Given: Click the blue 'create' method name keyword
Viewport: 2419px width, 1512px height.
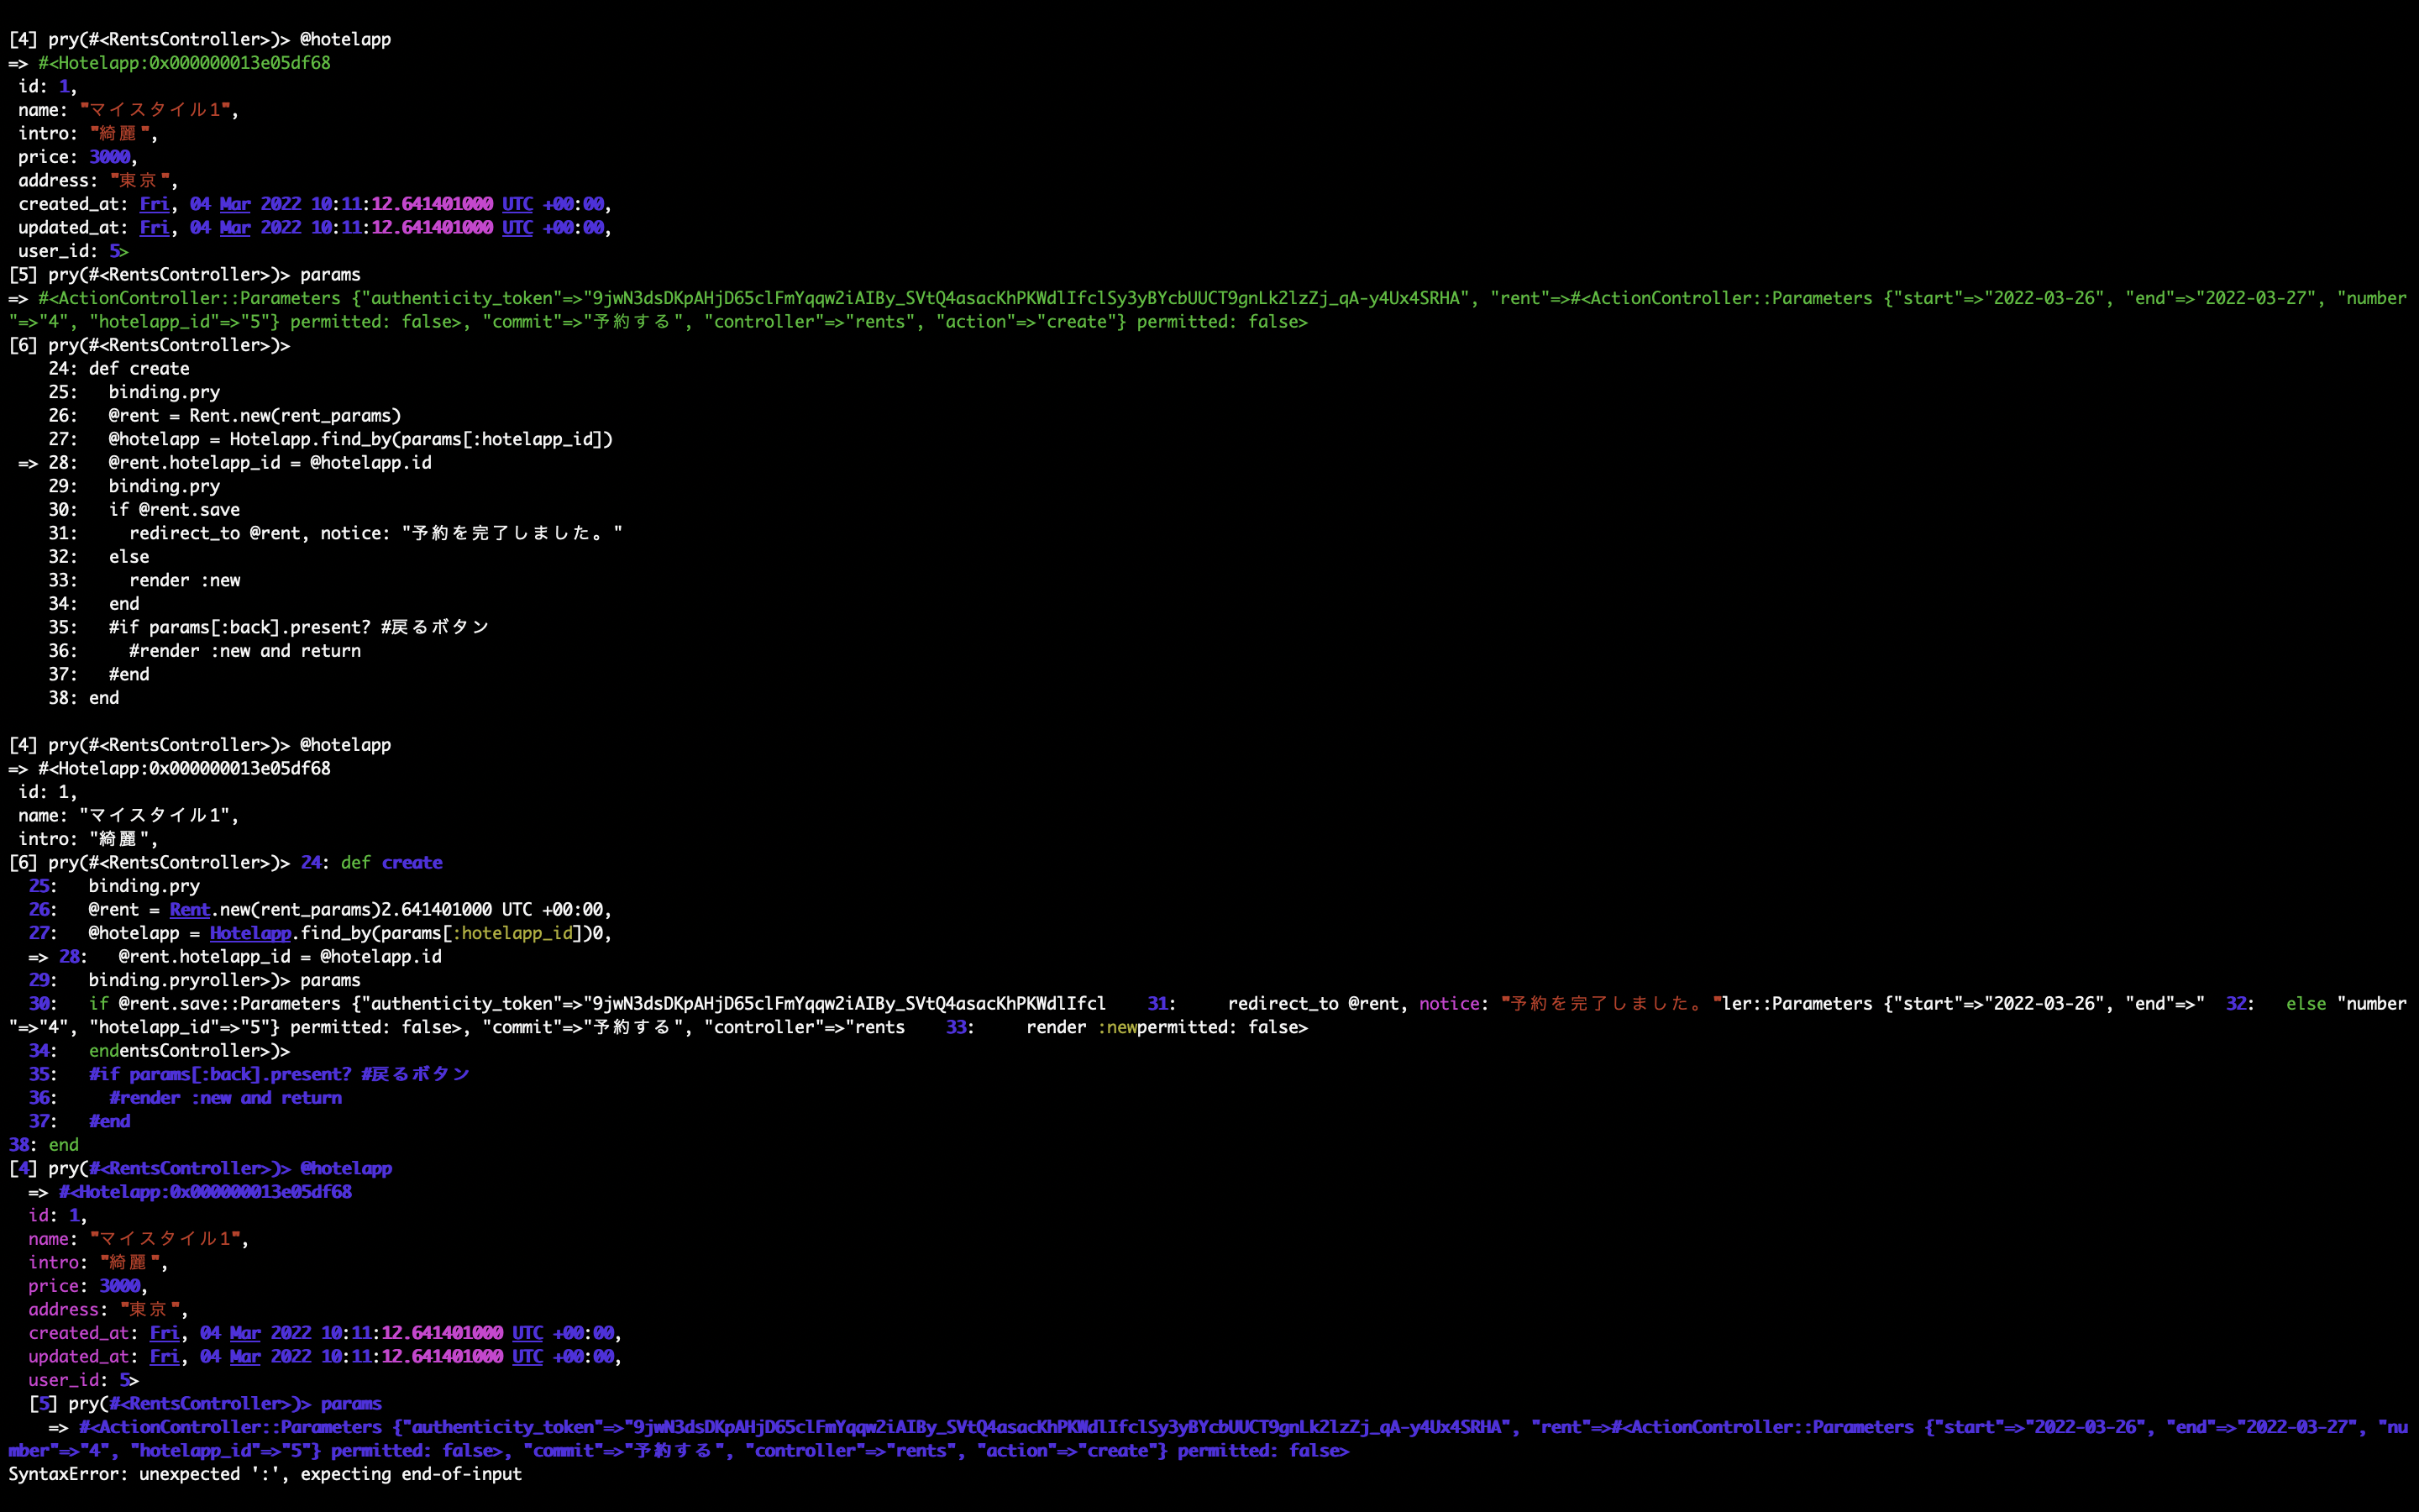Looking at the screenshot, I should point(412,862).
